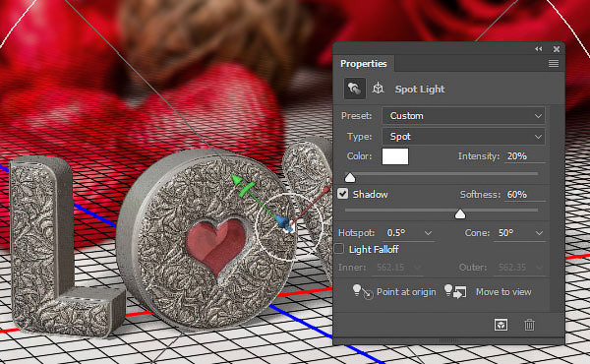Open the Properties panel flyout menu
The image size is (590, 364).
(x=553, y=64)
